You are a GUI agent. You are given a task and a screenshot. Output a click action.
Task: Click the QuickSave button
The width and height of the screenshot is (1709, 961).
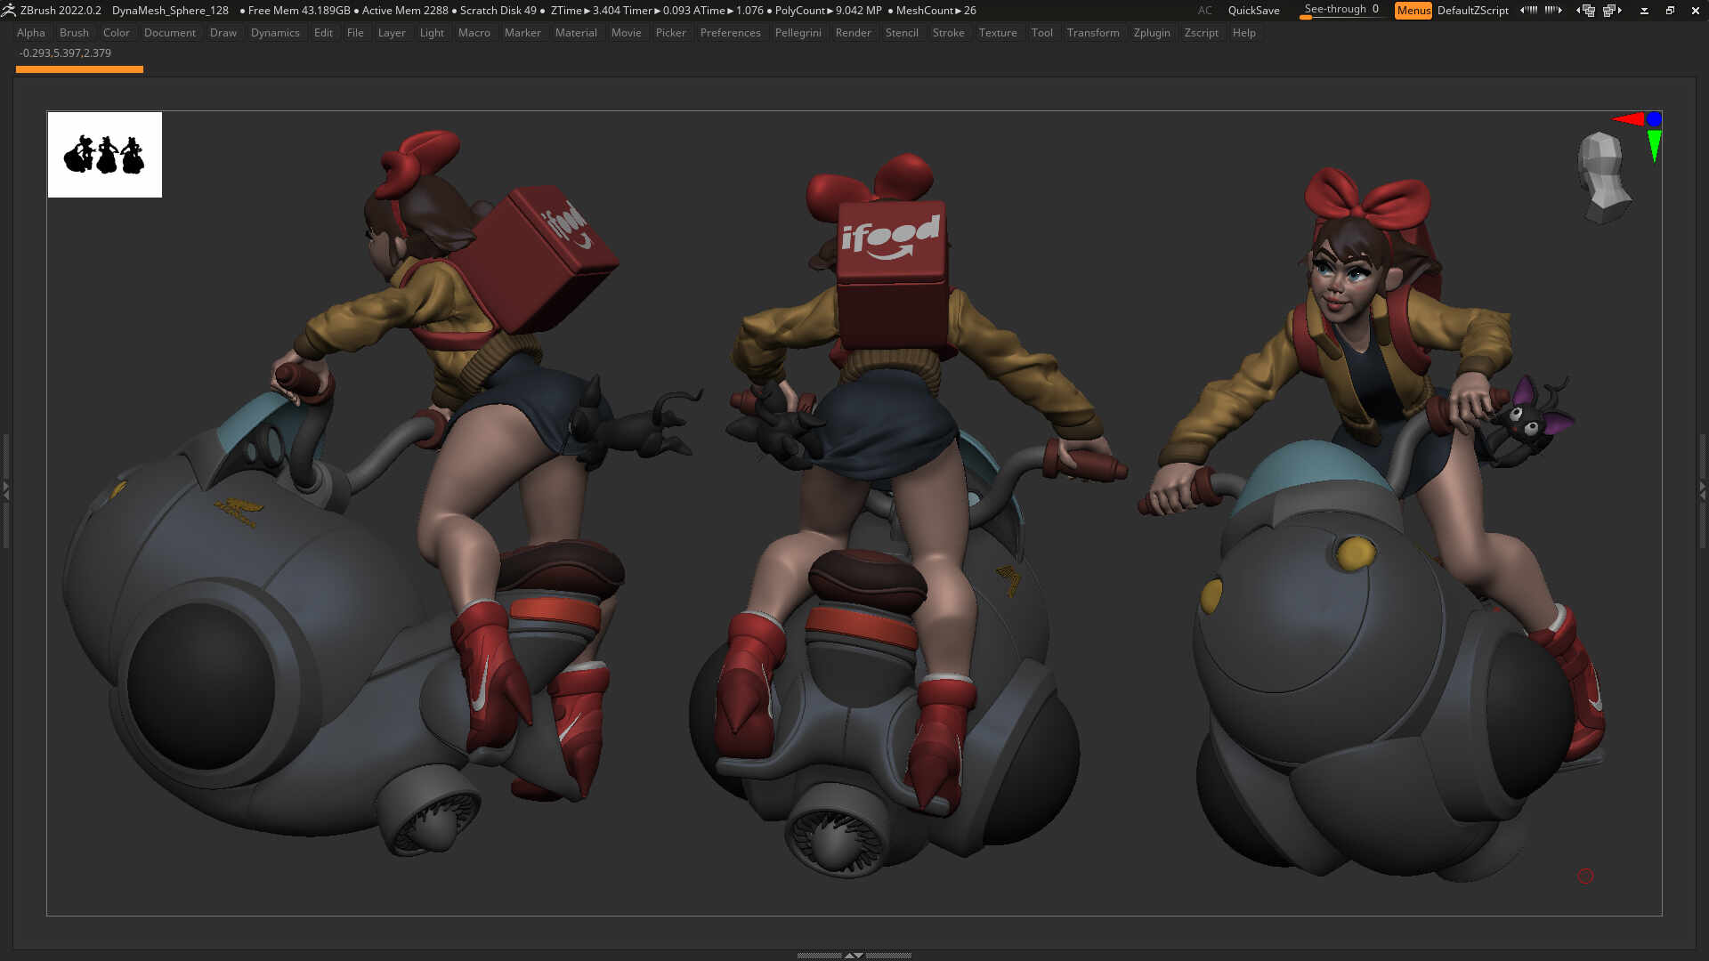1253,11
